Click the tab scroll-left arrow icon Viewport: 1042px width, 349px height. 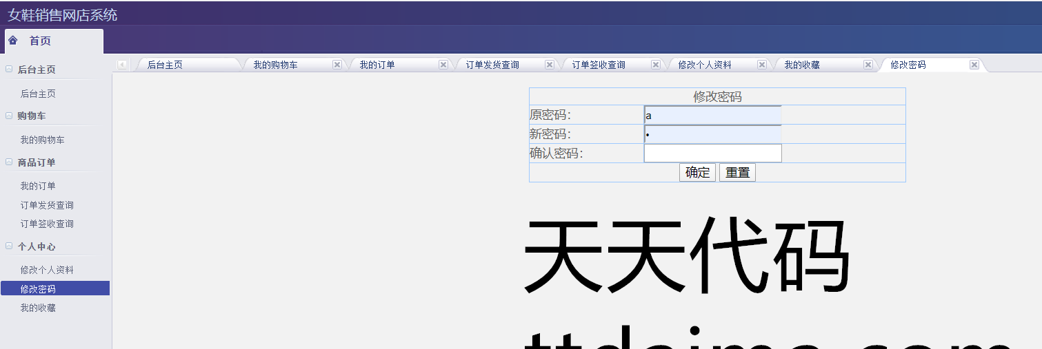[122, 65]
